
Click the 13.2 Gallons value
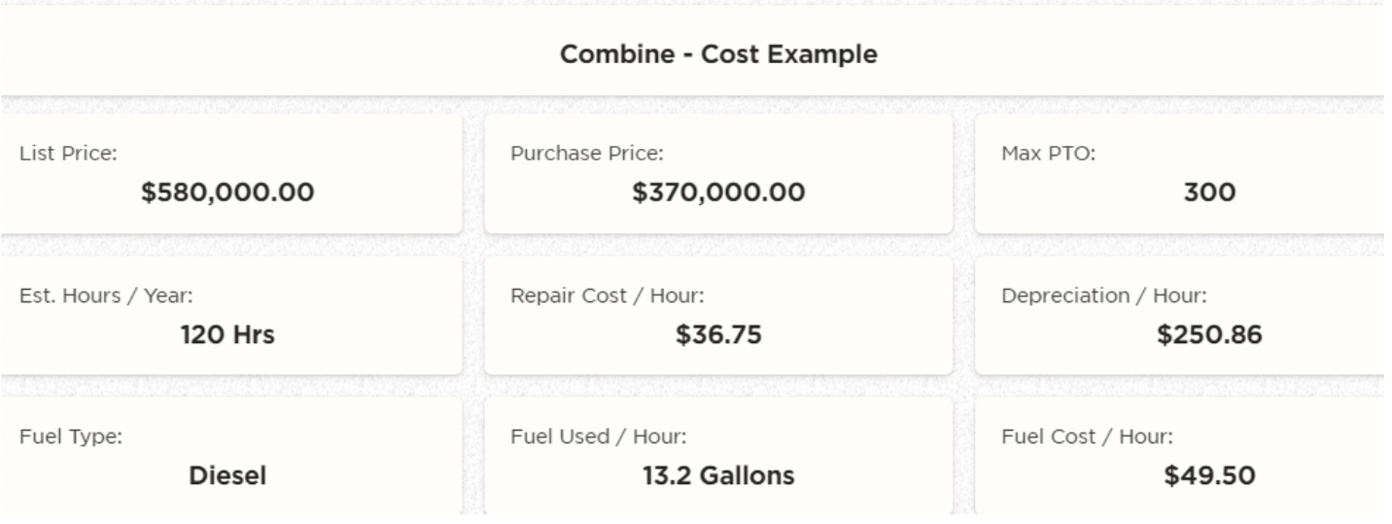718,476
